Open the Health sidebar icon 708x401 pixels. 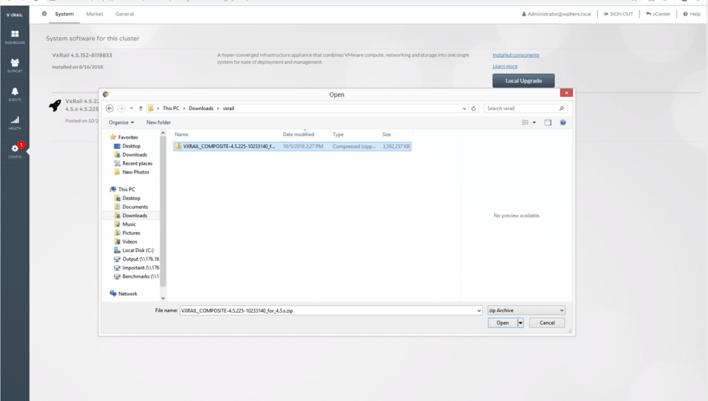[15, 122]
